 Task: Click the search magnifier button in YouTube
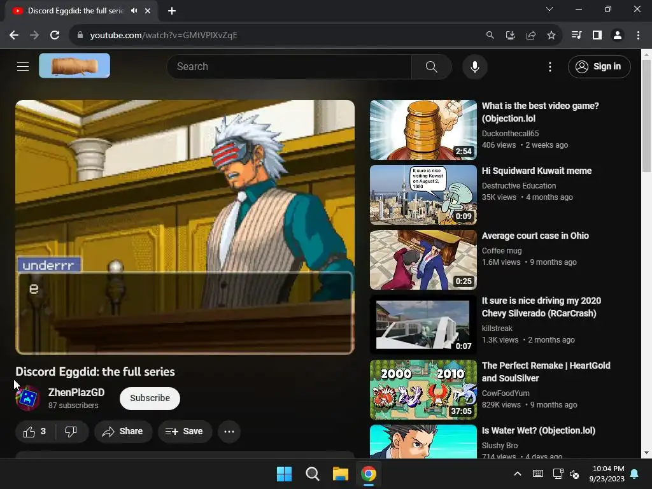[x=431, y=66]
